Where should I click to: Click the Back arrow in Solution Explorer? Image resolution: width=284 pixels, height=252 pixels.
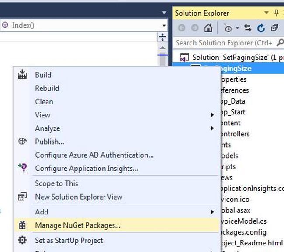[x=182, y=28]
